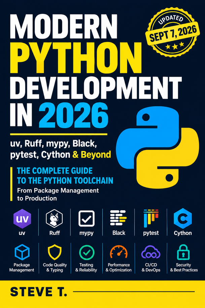
Task: Click the 'DEVELOPMENT' title word
Action: 96,89
